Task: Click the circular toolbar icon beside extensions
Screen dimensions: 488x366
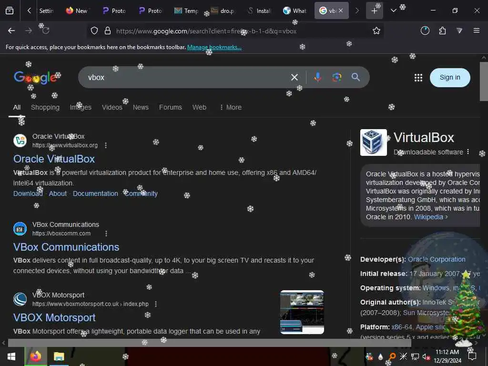Action: [x=425, y=30]
